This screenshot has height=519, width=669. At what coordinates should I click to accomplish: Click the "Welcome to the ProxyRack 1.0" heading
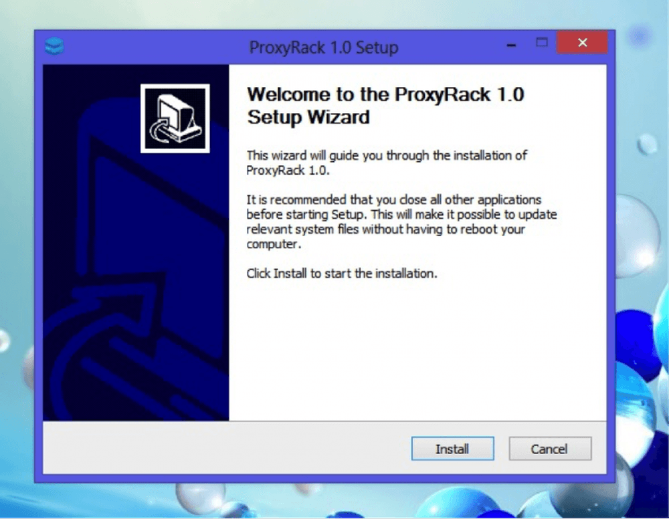[x=385, y=95]
